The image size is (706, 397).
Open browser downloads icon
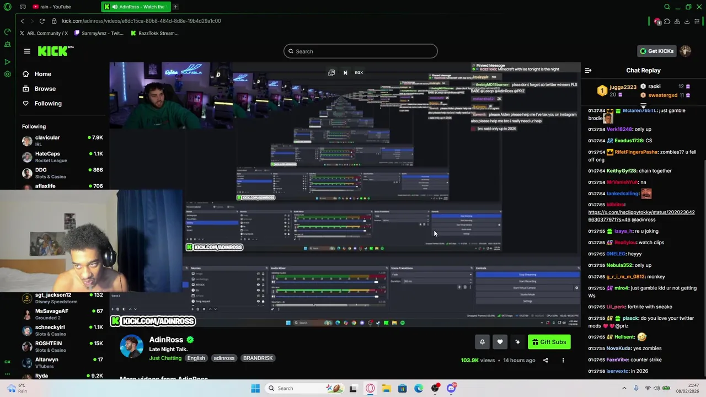tap(687, 21)
